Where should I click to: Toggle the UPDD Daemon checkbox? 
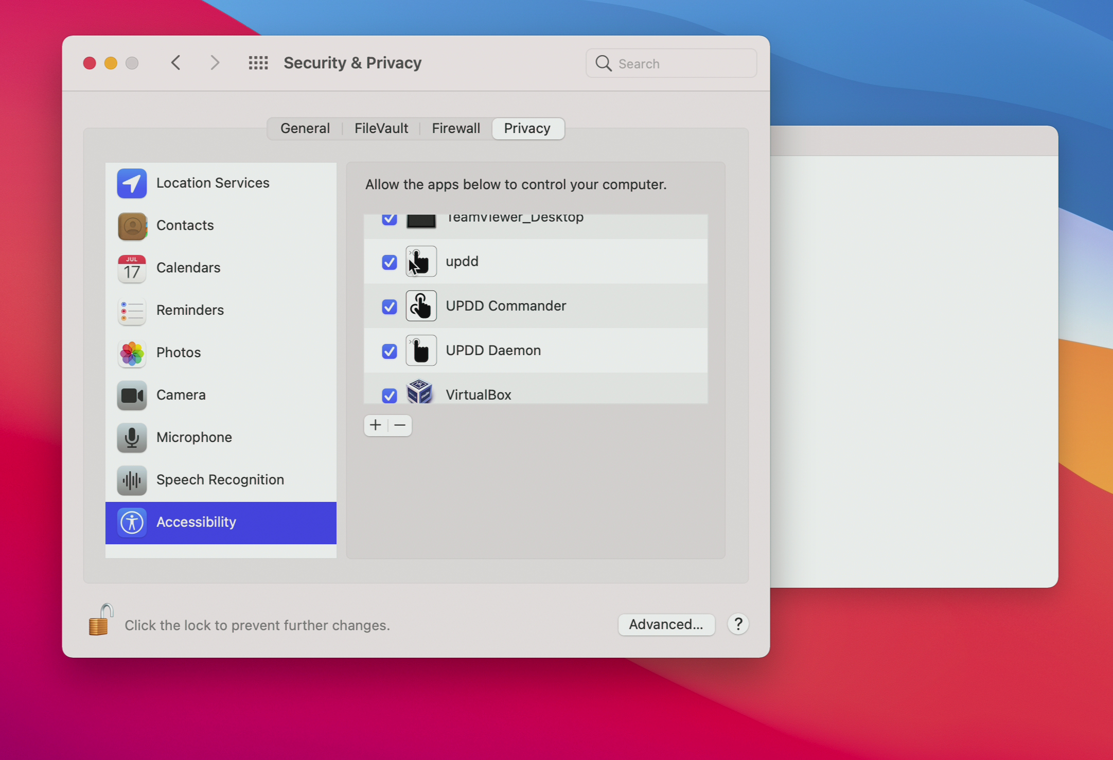(x=389, y=351)
